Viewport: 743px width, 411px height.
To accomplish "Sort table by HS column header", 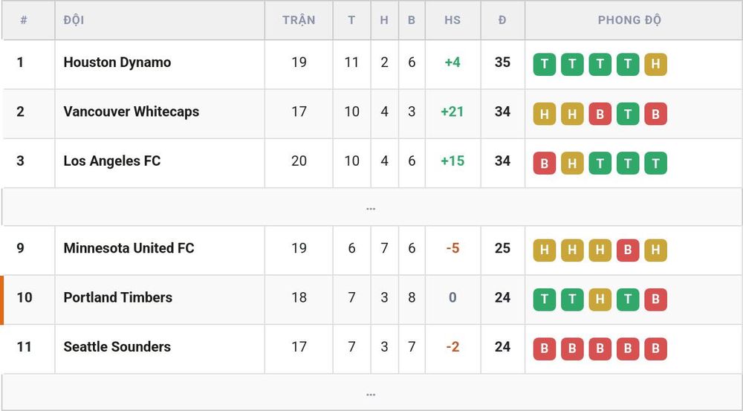I will coord(452,20).
